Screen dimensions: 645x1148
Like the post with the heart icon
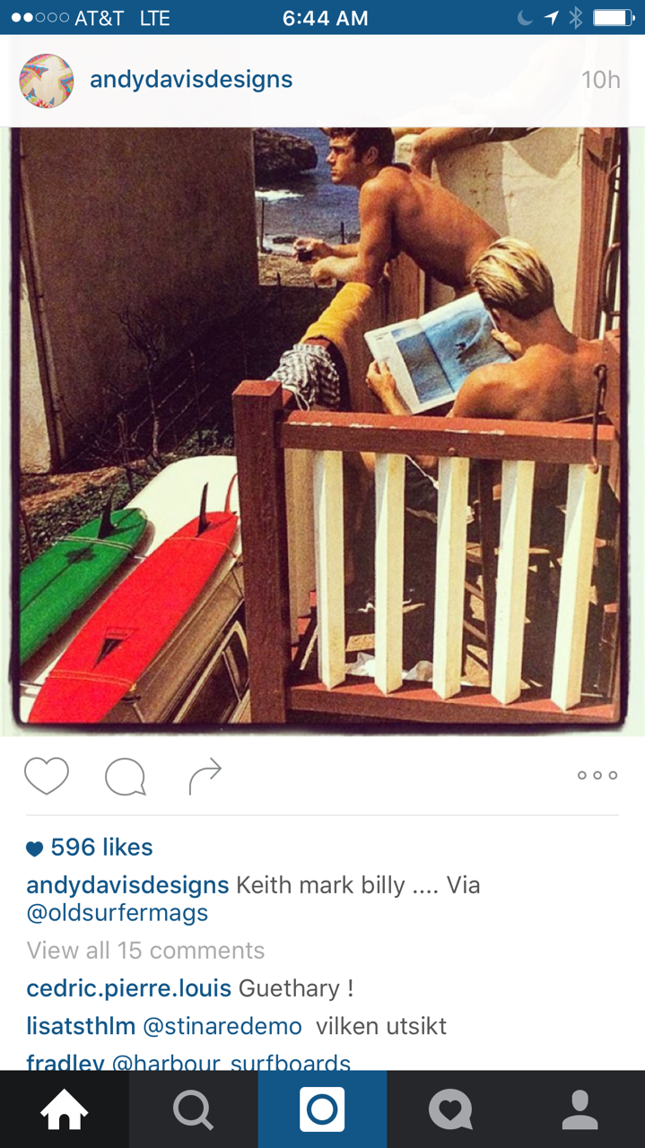pyautogui.click(x=47, y=776)
